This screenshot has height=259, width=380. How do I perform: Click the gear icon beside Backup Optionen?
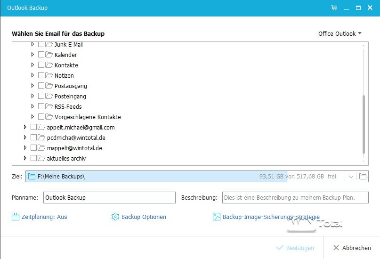click(115, 217)
